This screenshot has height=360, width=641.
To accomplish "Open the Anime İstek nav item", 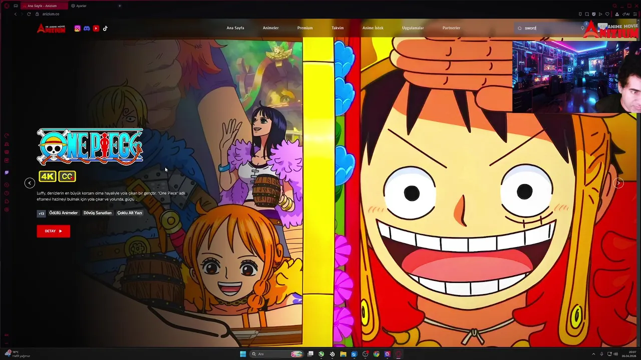I will pos(373,28).
